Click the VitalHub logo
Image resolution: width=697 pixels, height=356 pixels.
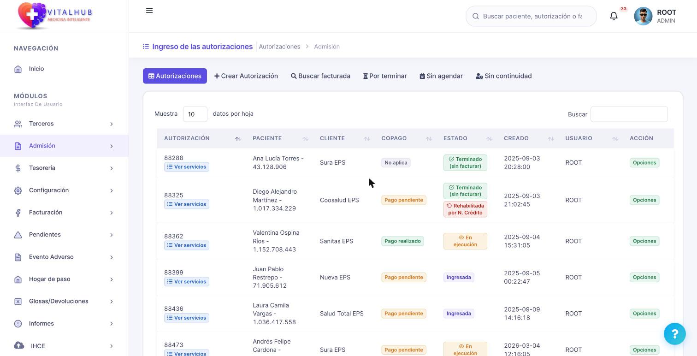[55, 16]
